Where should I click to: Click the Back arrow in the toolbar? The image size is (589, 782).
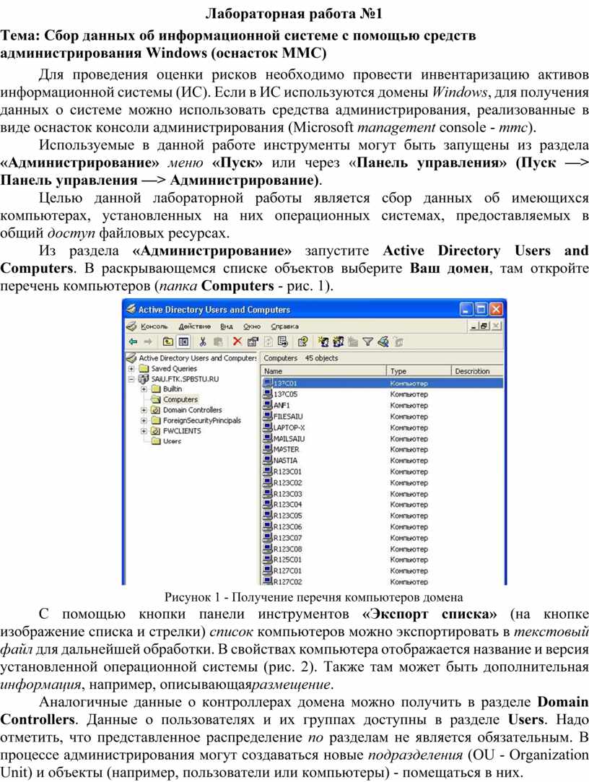click(x=133, y=342)
